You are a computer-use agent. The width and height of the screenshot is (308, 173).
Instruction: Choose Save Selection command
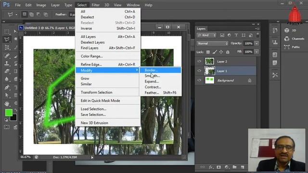108,114
